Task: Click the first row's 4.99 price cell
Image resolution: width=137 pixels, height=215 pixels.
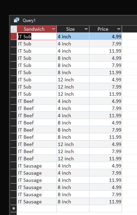Action: [105, 37]
